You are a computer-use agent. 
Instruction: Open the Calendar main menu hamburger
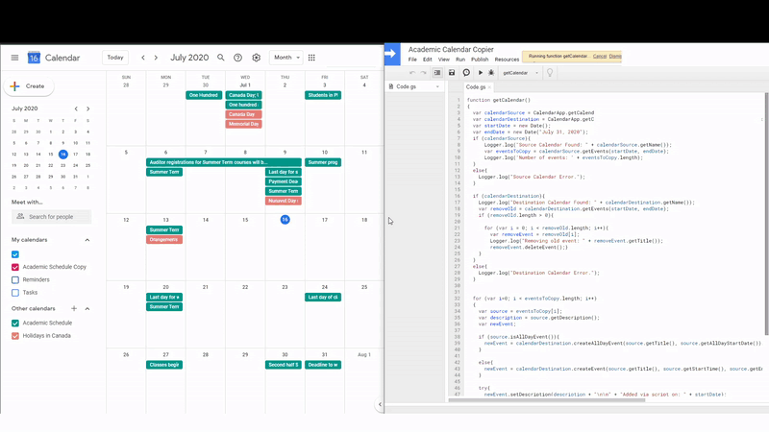[x=14, y=58]
